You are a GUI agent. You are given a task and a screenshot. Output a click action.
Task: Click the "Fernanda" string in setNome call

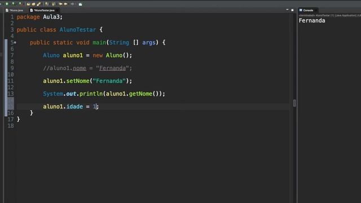109,81
